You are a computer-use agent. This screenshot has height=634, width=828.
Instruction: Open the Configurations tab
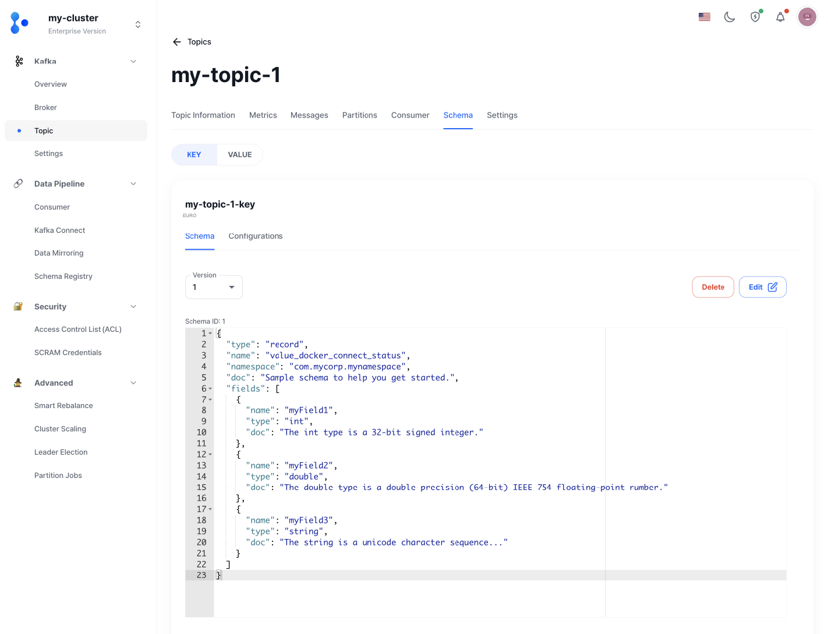click(x=256, y=236)
